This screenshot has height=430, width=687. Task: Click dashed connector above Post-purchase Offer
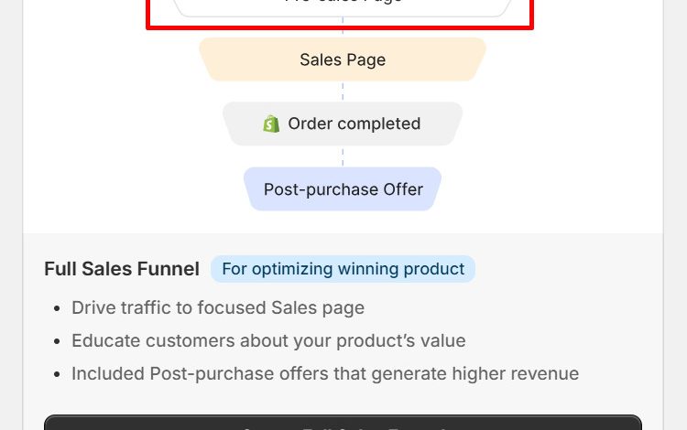343,156
